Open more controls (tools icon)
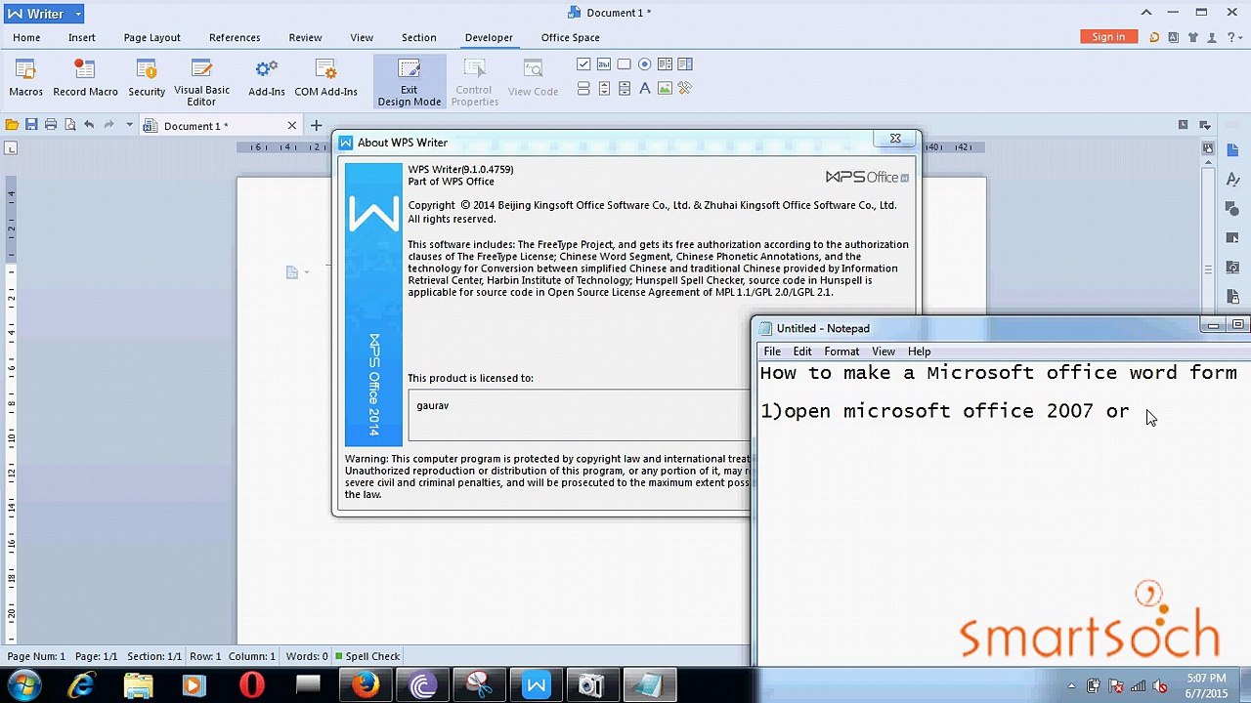This screenshot has height=703, width=1251. (685, 88)
